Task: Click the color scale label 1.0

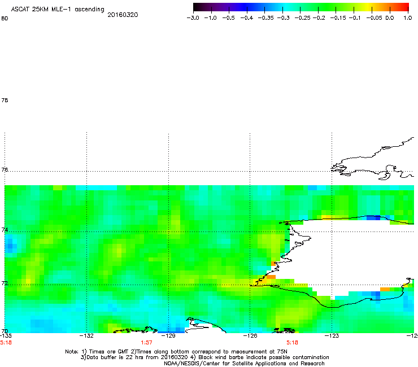Action: coord(408,18)
